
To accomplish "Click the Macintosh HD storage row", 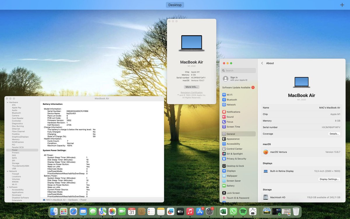I will point(302,197).
